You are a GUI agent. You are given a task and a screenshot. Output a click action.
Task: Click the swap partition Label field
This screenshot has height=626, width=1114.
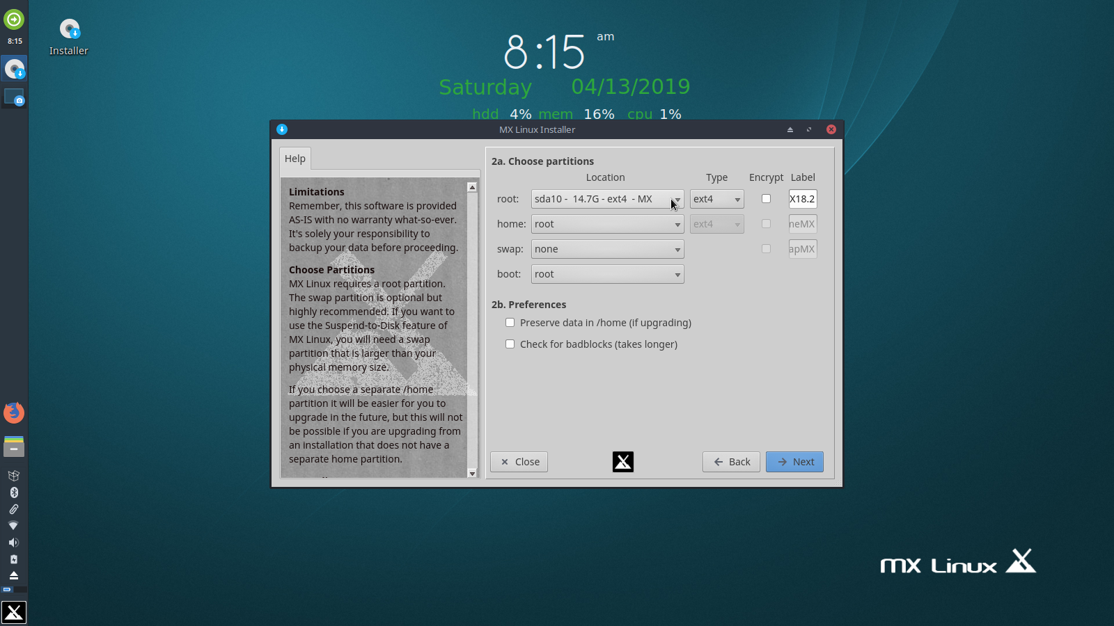[x=803, y=249]
